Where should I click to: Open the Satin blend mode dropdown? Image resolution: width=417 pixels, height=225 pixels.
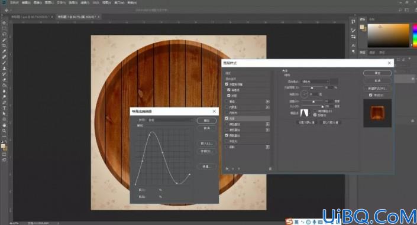pos(315,81)
